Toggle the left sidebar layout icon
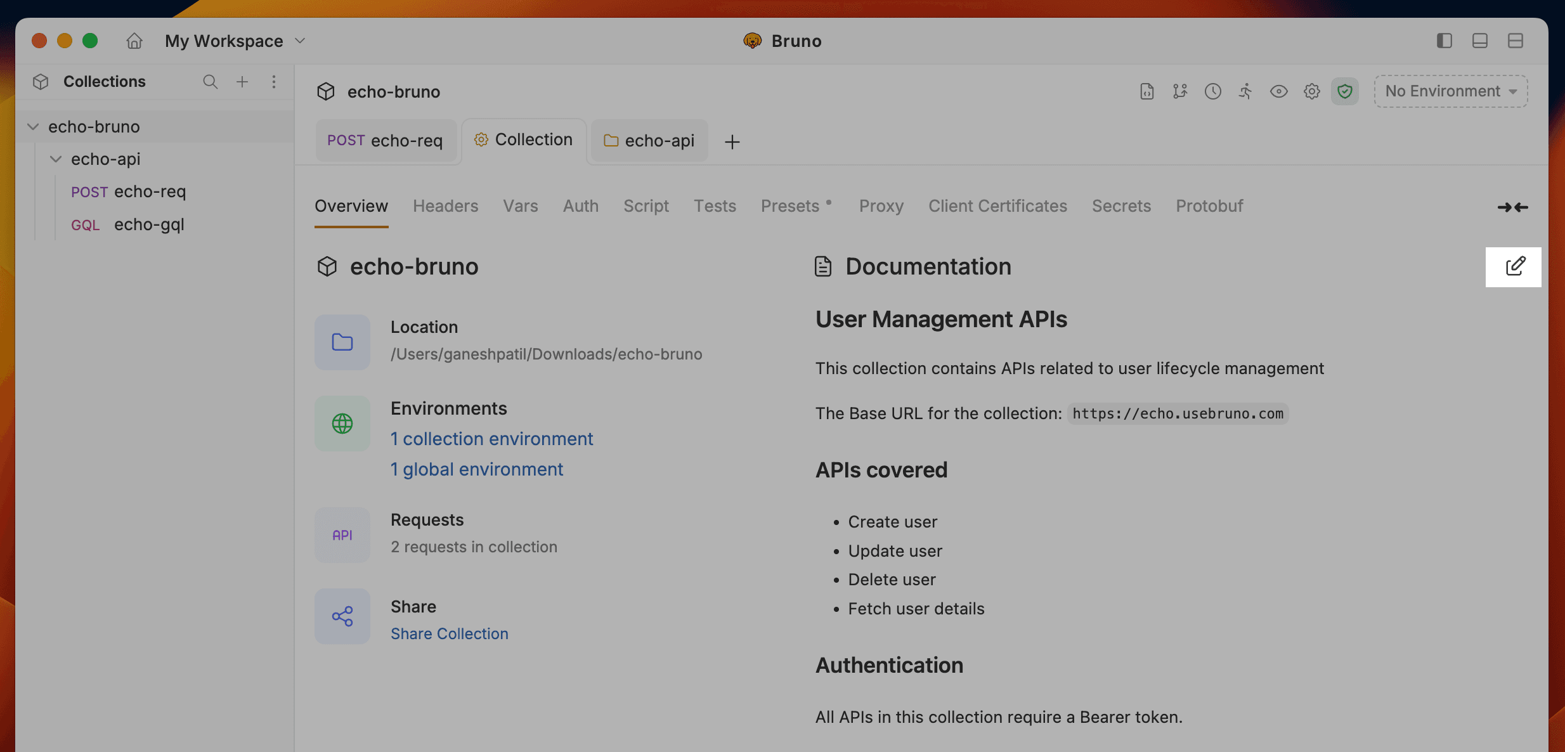This screenshot has height=752, width=1565. pos(1444,41)
